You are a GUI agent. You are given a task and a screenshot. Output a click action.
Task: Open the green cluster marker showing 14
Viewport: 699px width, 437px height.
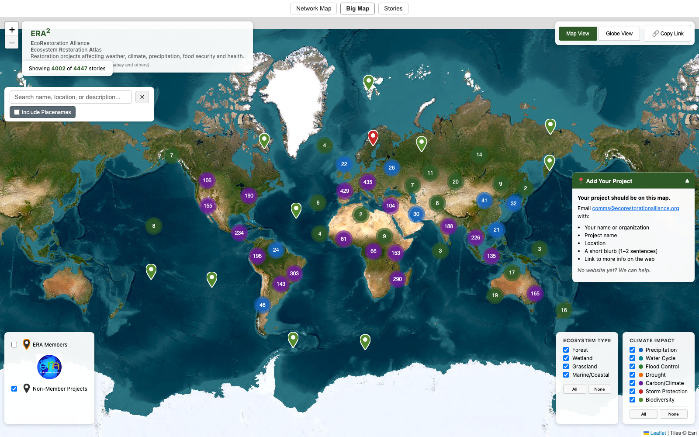click(479, 155)
